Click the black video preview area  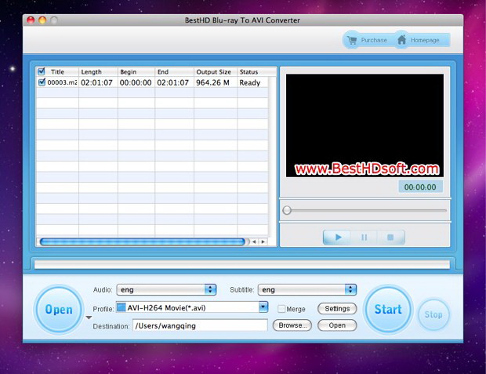364,125
